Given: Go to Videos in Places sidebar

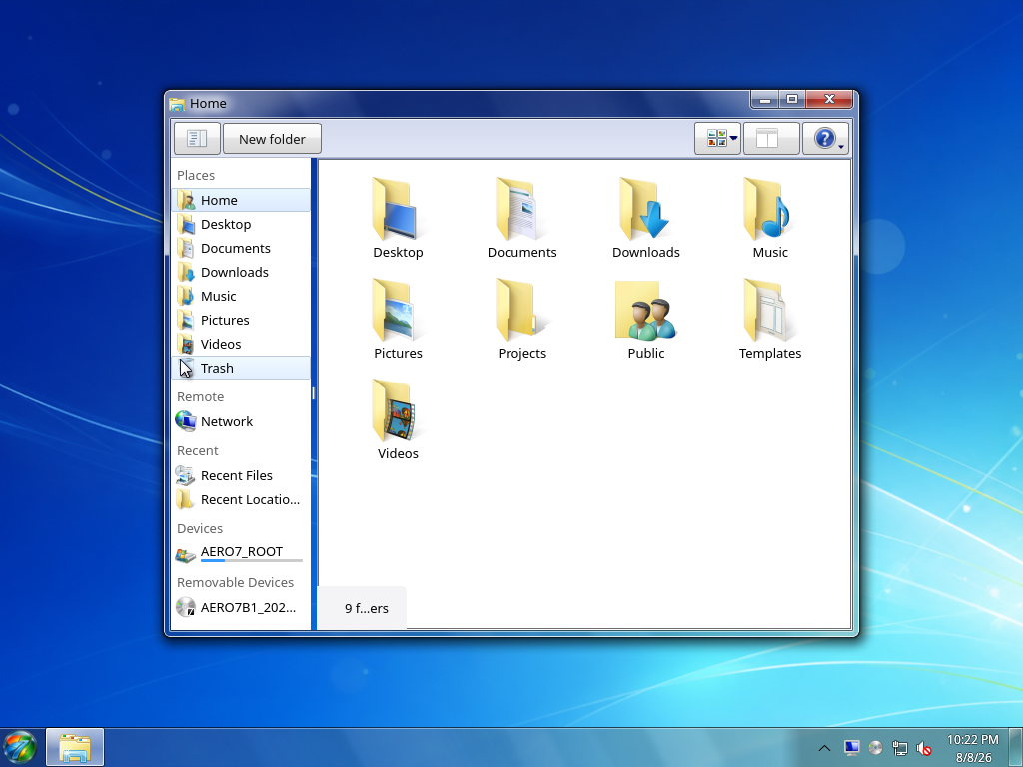Looking at the screenshot, I should [x=241, y=344].
